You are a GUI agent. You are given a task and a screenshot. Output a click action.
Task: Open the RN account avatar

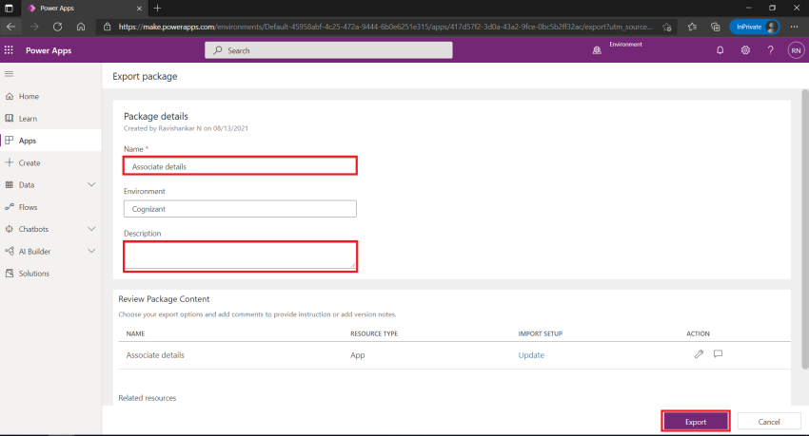[x=796, y=50]
